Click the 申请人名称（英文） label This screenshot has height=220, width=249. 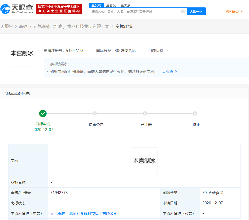tap(178, 213)
